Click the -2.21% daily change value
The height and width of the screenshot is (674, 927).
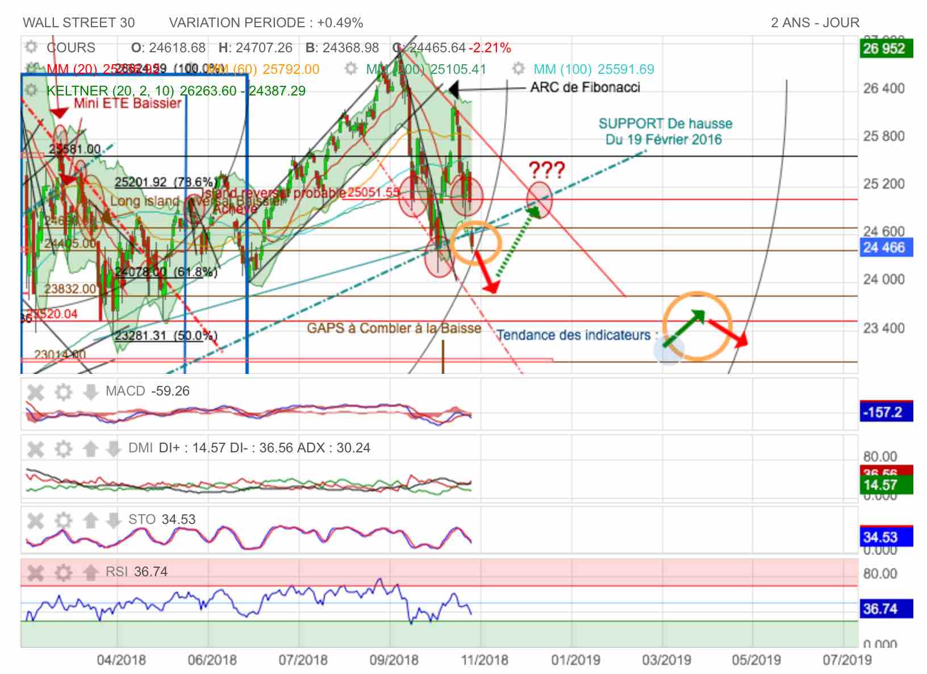[x=490, y=48]
